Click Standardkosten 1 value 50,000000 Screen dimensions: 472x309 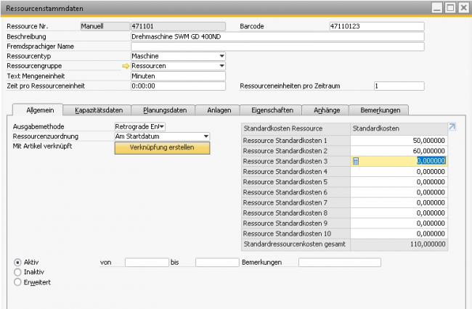399,141
